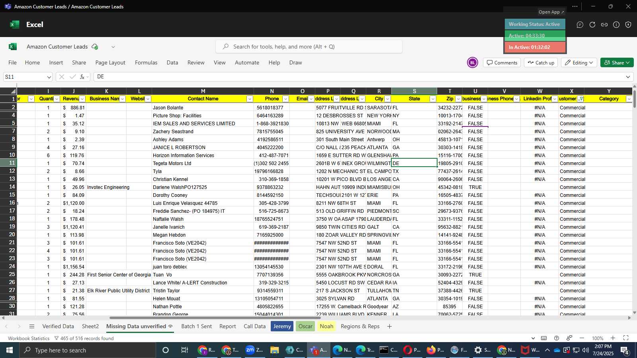Click the keyboard shortcuts status bar icon

pyautogui.click(x=544, y=338)
